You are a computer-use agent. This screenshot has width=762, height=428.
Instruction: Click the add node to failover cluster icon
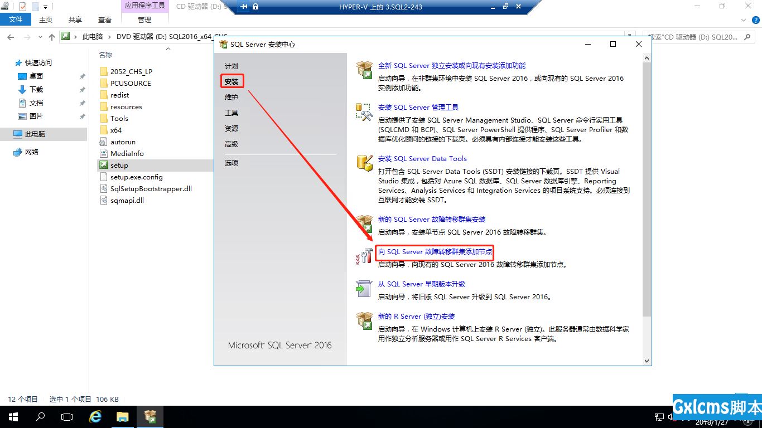coord(364,256)
